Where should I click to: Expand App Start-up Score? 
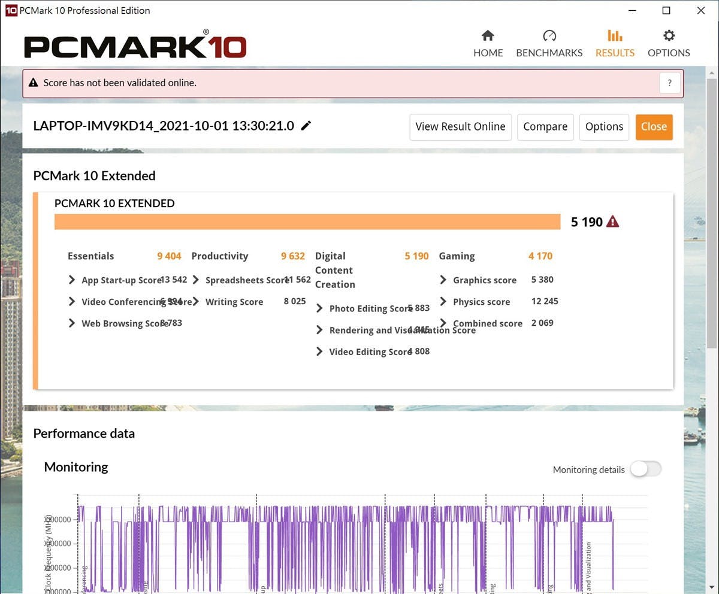(72, 280)
